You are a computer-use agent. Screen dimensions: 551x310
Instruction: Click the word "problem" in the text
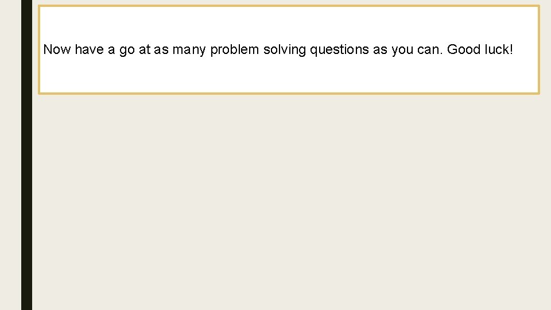click(235, 50)
